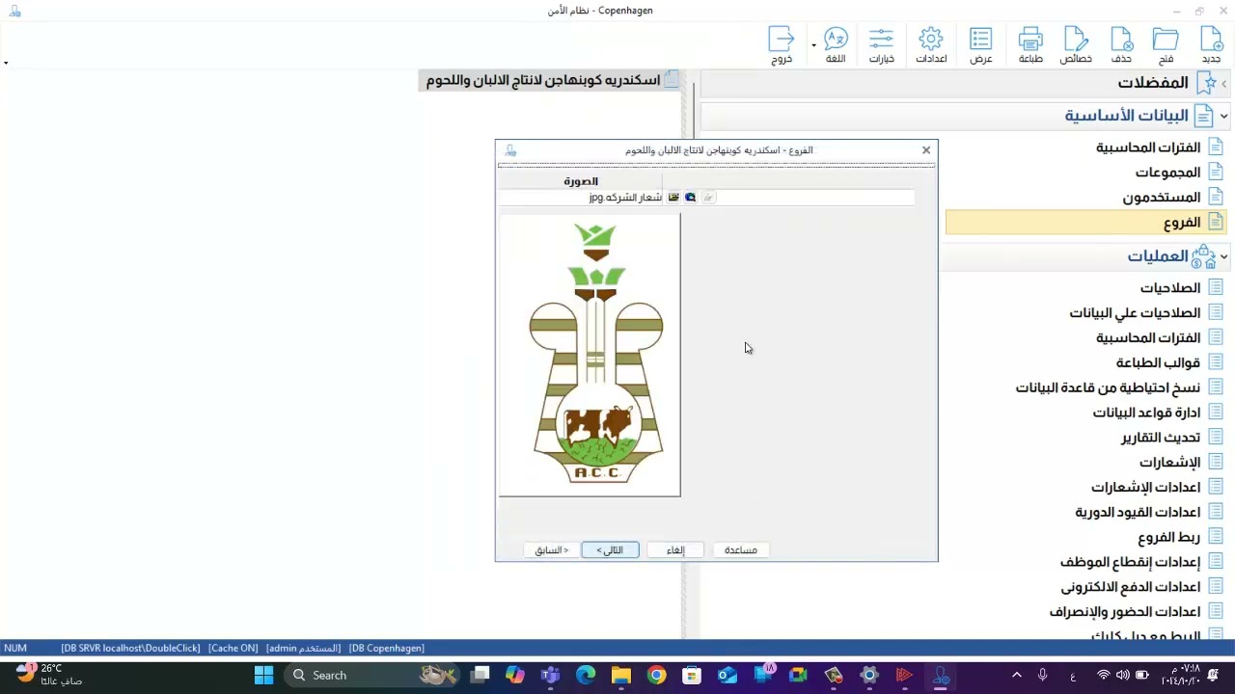
Task: Click the star icon next to المفضلات
Action: click(x=1206, y=84)
